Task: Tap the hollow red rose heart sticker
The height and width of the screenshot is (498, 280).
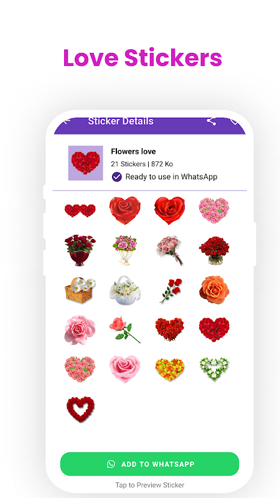Action: tap(80, 409)
